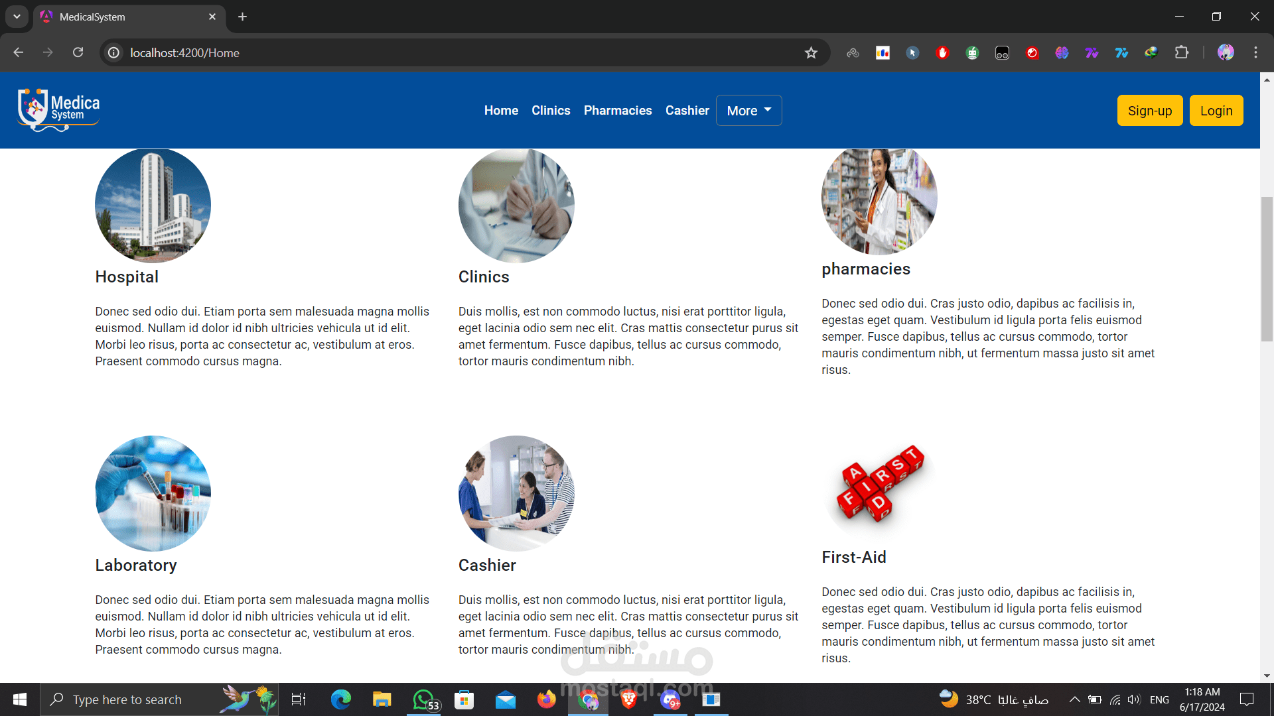The image size is (1274, 716).
Task: Expand the More dropdown menu
Action: click(748, 111)
